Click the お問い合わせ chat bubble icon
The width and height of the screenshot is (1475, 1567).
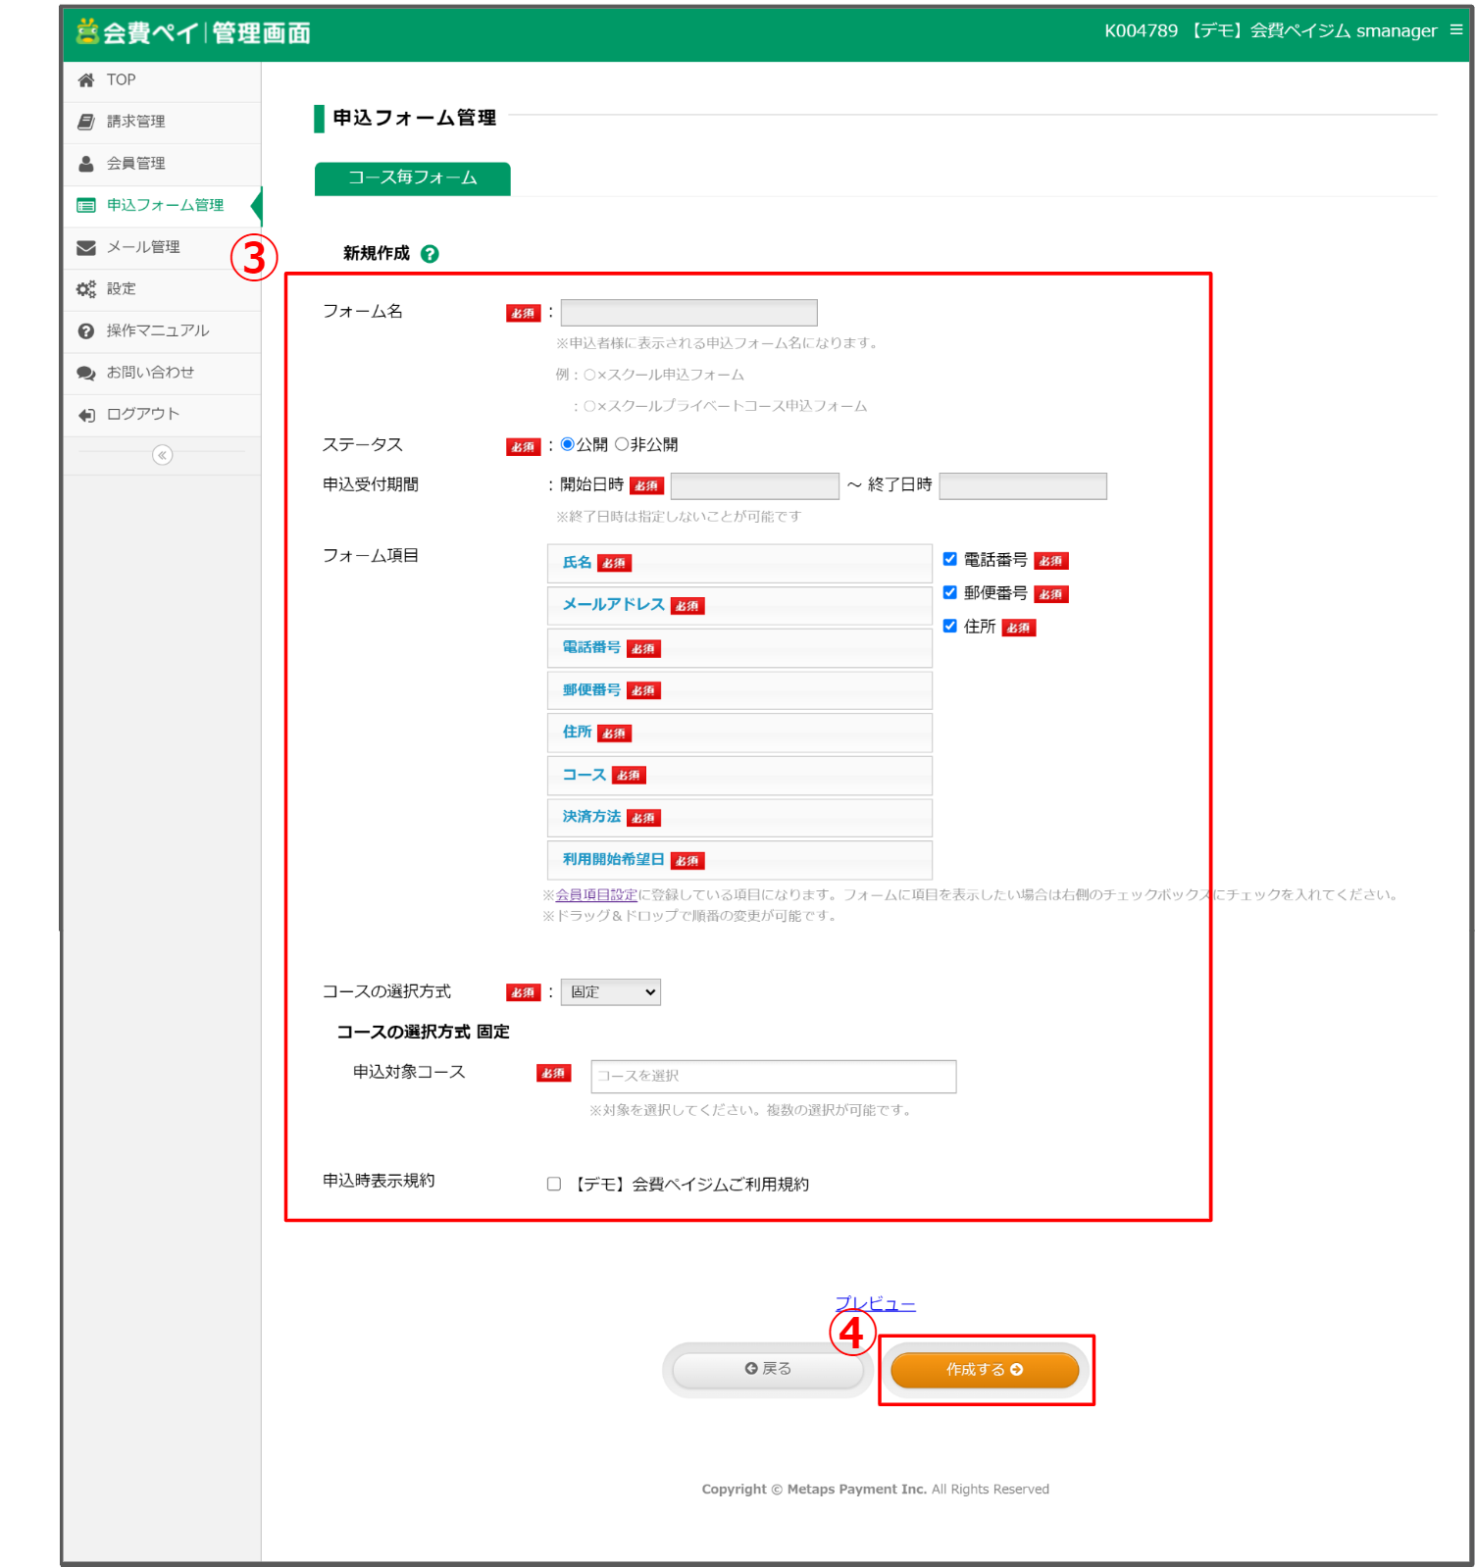tap(86, 373)
